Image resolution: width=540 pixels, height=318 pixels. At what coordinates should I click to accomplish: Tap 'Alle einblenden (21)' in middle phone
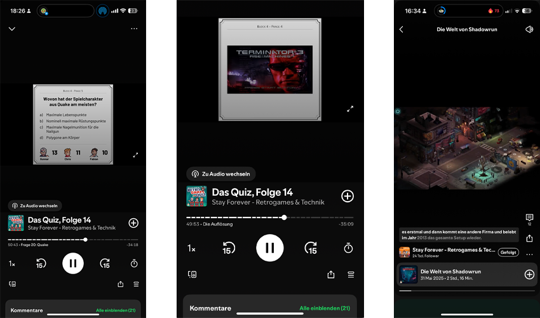click(325, 308)
